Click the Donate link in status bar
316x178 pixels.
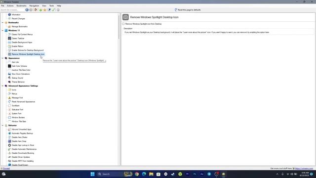[x=6, y=169]
